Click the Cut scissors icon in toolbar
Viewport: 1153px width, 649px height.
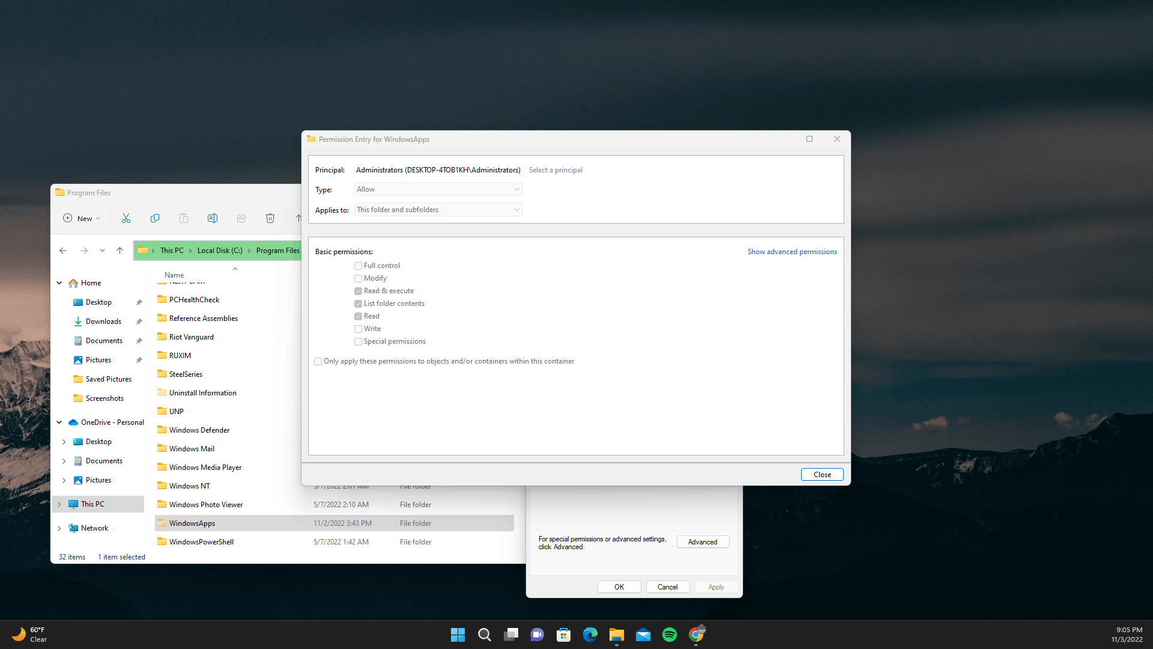tap(126, 218)
